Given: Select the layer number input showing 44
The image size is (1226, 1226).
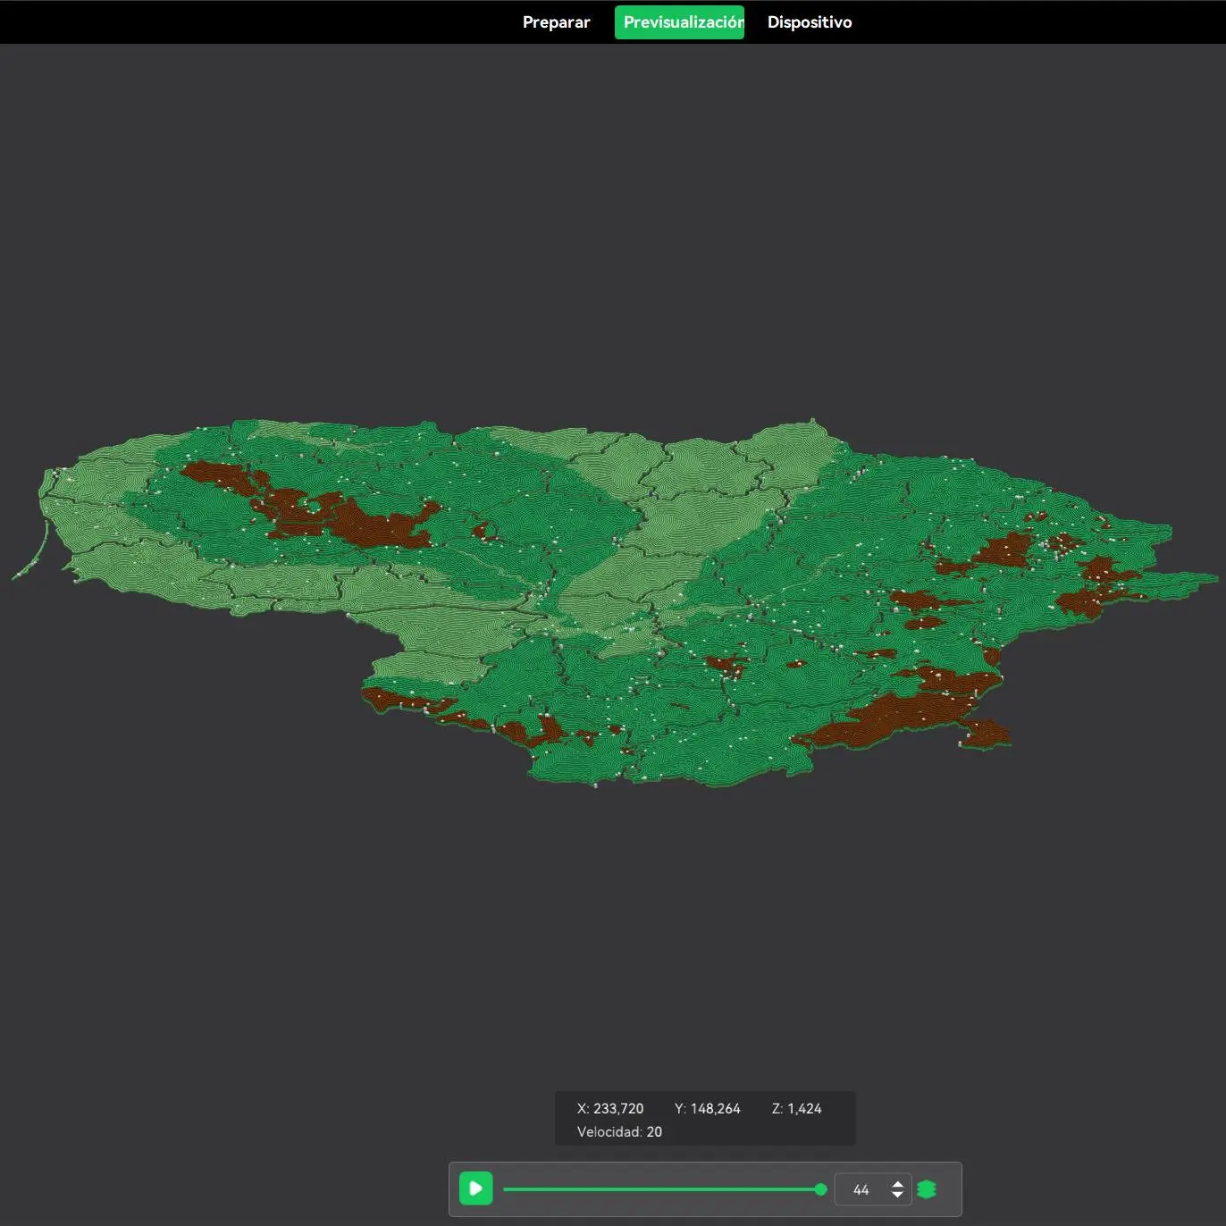Looking at the screenshot, I should point(861,1188).
